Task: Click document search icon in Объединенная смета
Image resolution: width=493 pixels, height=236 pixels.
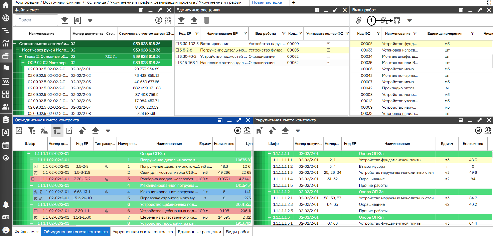Action: click(x=19, y=130)
